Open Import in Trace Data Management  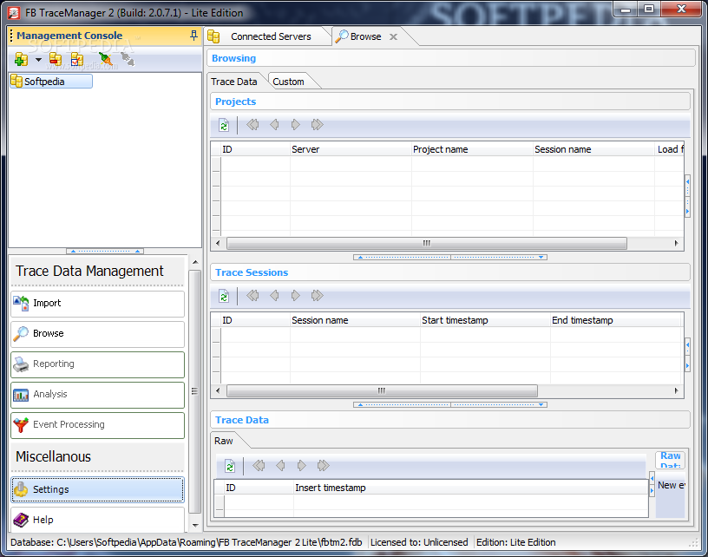[97, 304]
